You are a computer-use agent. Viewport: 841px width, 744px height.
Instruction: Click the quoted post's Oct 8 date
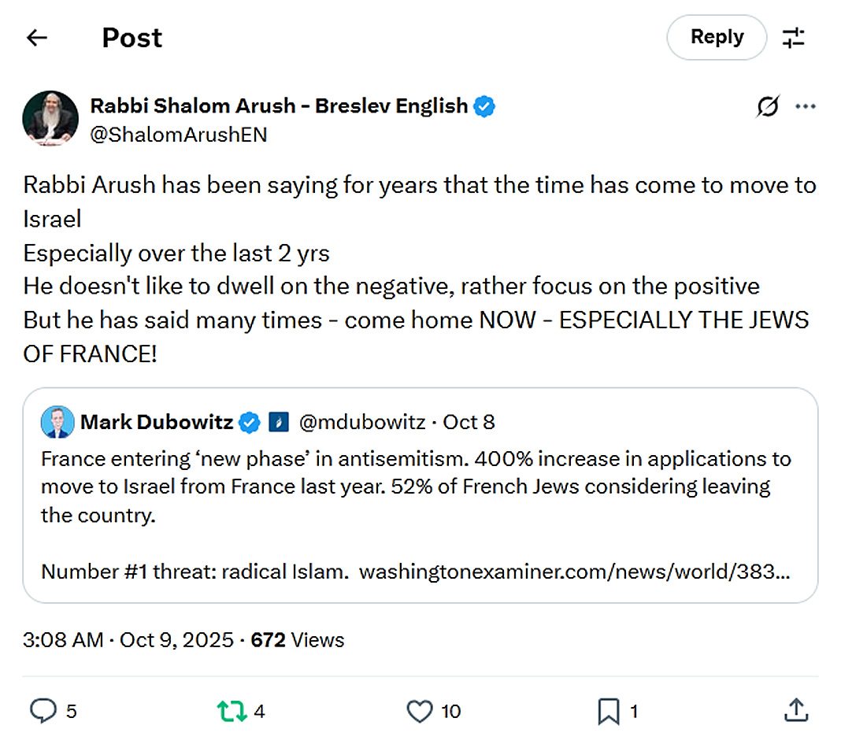click(x=469, y=423)
